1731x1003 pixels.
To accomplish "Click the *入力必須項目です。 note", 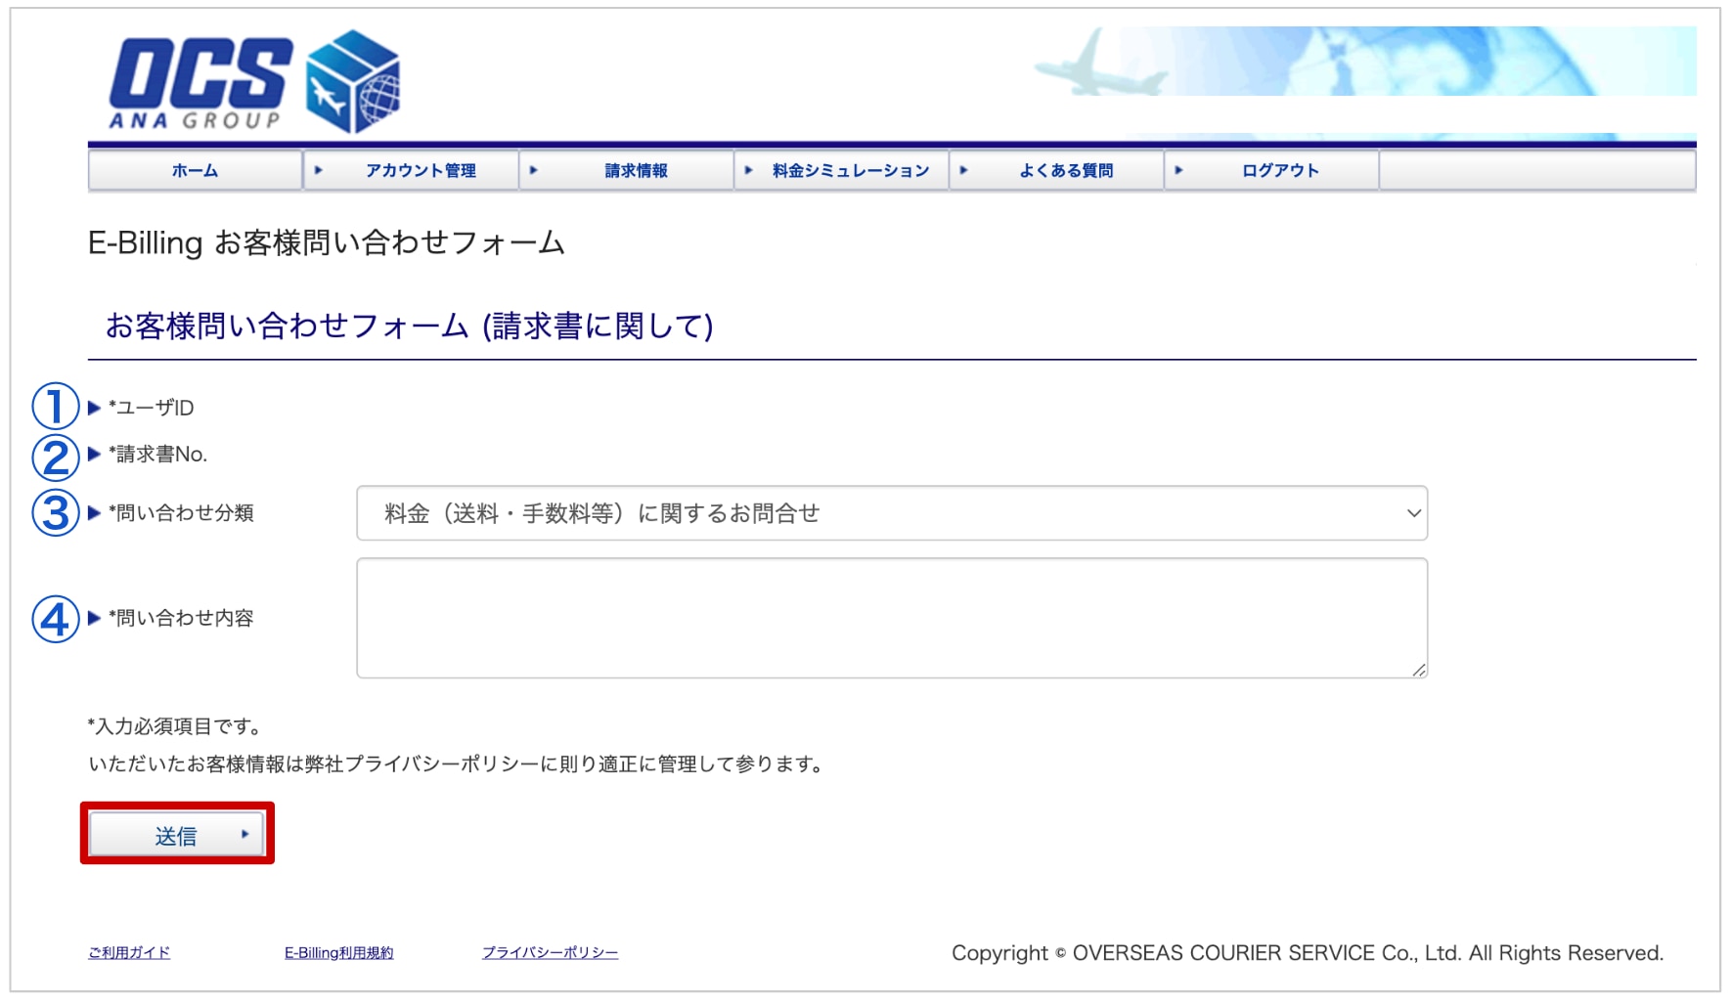I will pos(177,726).
